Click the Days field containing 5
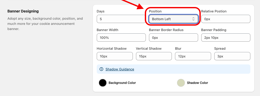This screenshot has width=260, height=96. coord(121,19)
